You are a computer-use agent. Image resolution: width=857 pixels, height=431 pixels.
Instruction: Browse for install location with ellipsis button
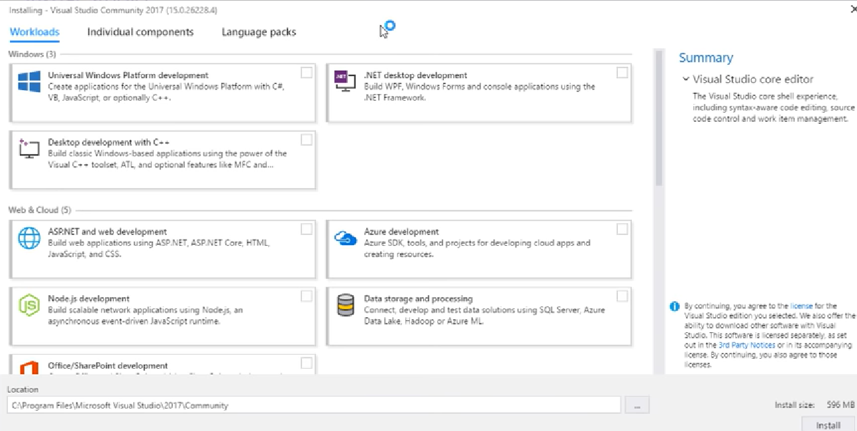pos(636,405)
